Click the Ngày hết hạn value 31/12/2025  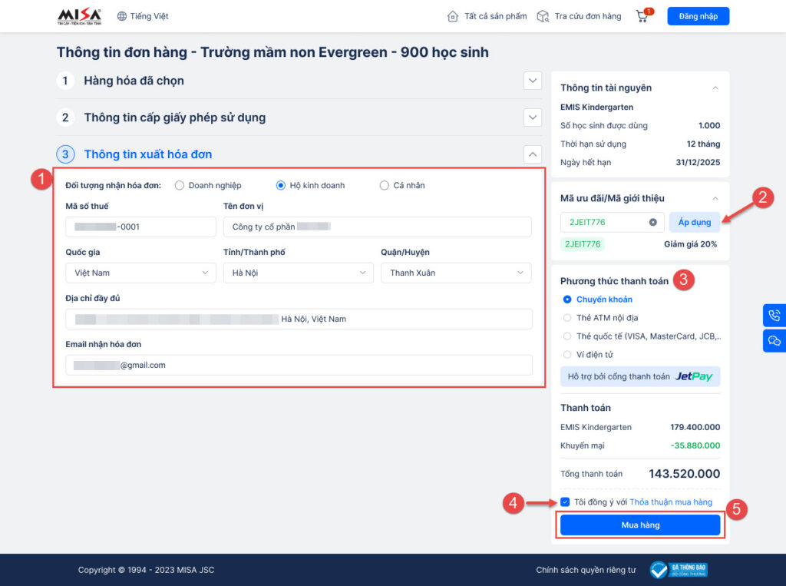[x=698, y=163]
